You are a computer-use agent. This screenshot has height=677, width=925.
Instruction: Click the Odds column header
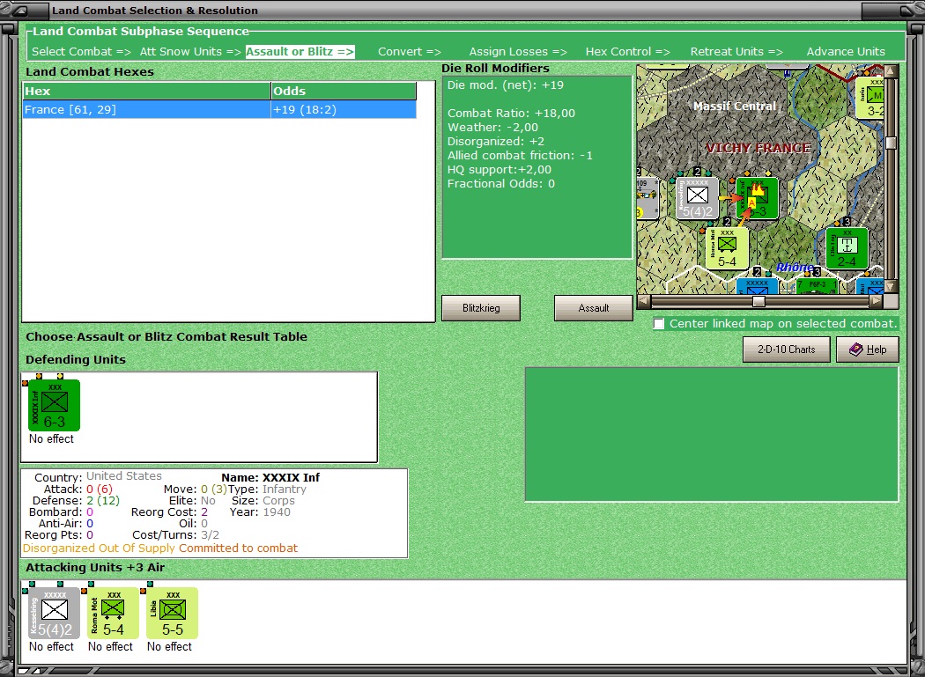[344, 91]
